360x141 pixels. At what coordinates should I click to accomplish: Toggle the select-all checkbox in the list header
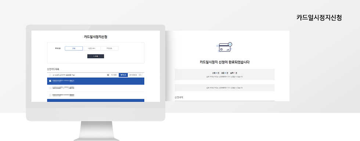[x=50, y=75]
